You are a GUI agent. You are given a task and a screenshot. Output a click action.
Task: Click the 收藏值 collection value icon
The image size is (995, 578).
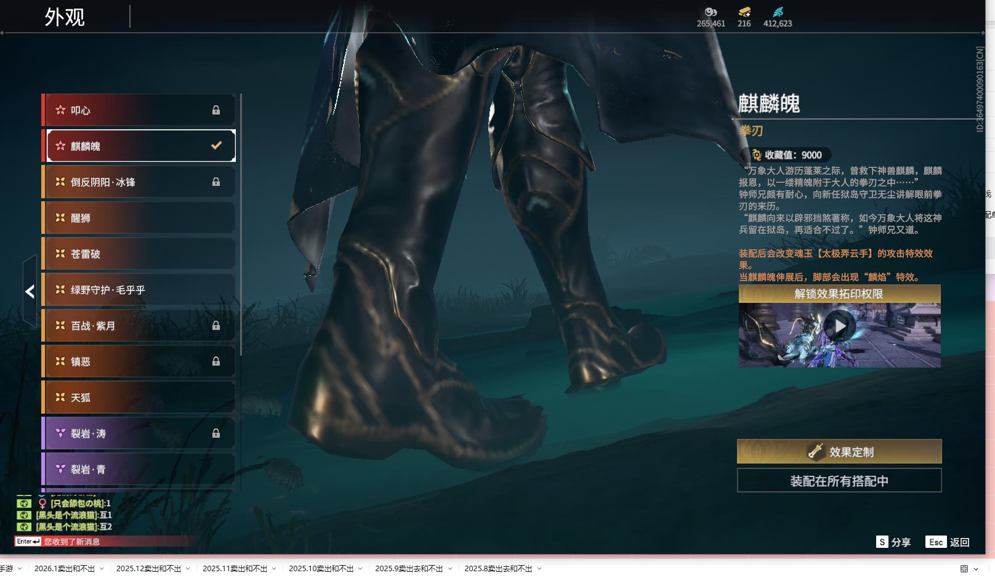click(x=757, y=155)
